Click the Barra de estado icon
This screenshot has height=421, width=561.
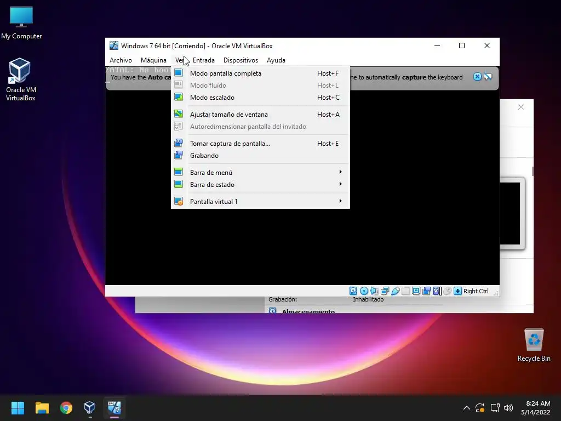(x=179, y=184)
